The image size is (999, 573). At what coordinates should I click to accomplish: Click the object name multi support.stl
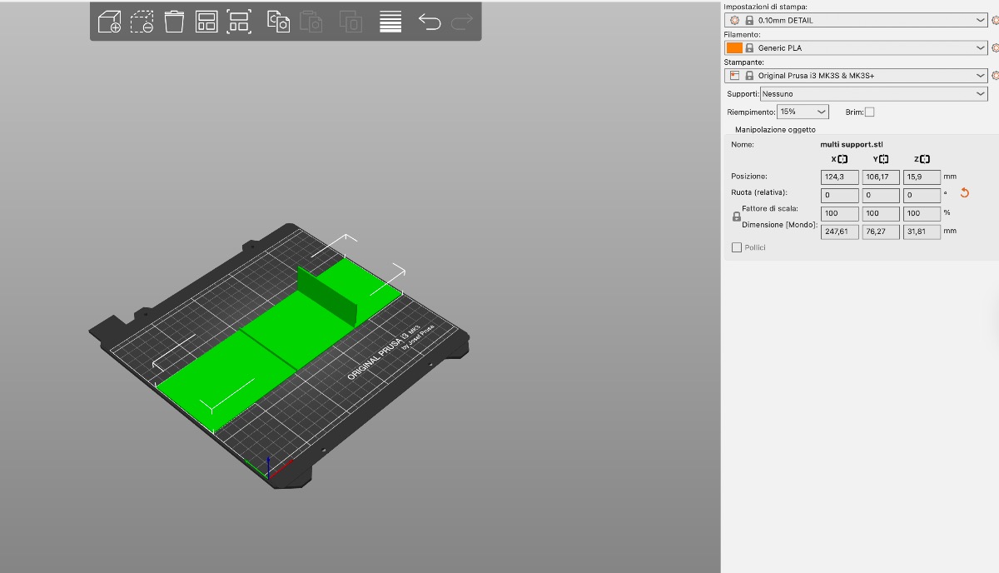pos(852,145)
